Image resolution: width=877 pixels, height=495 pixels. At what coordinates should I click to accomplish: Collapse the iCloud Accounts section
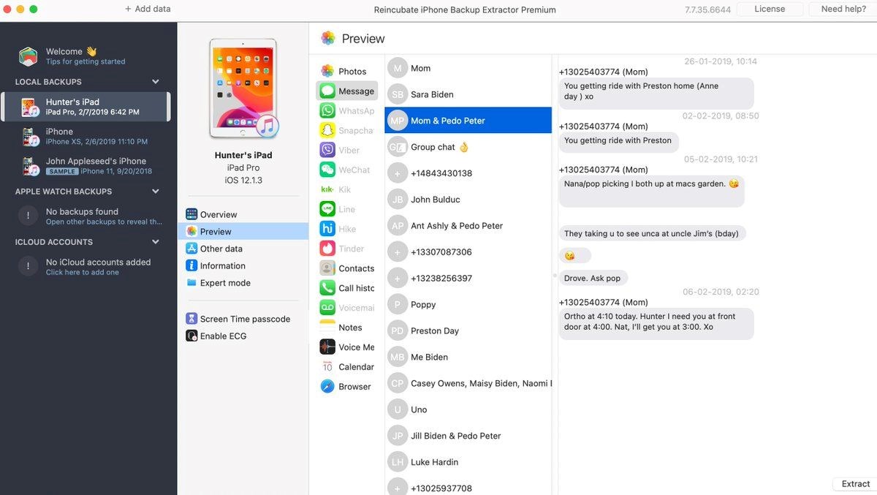[155, 242]
